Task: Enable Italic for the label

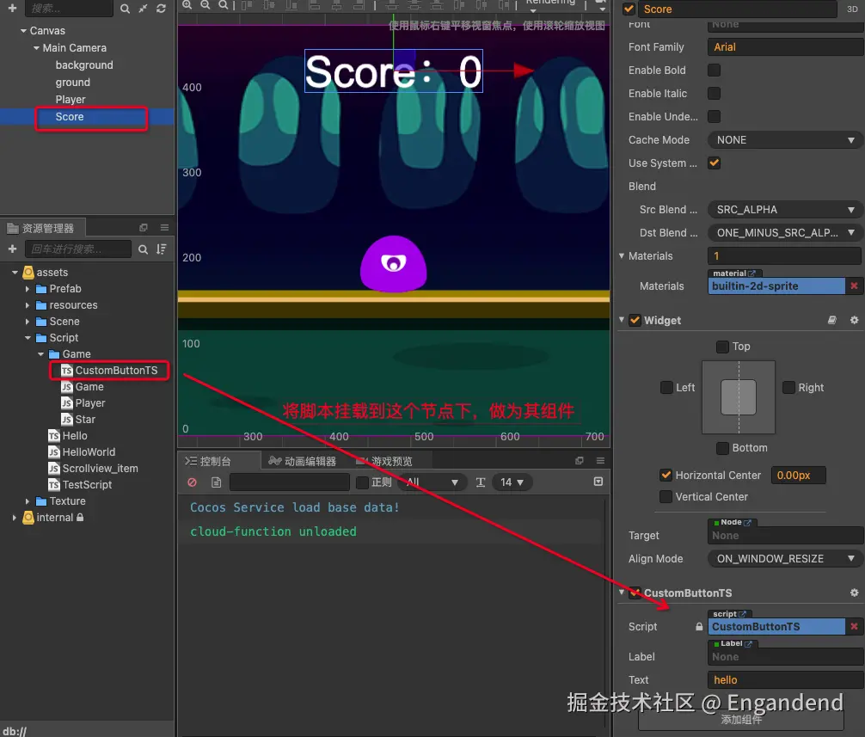Action: [714, 93]
